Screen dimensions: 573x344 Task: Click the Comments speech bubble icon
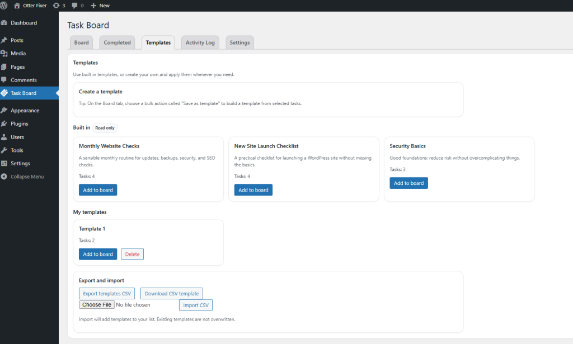[8, 80]
